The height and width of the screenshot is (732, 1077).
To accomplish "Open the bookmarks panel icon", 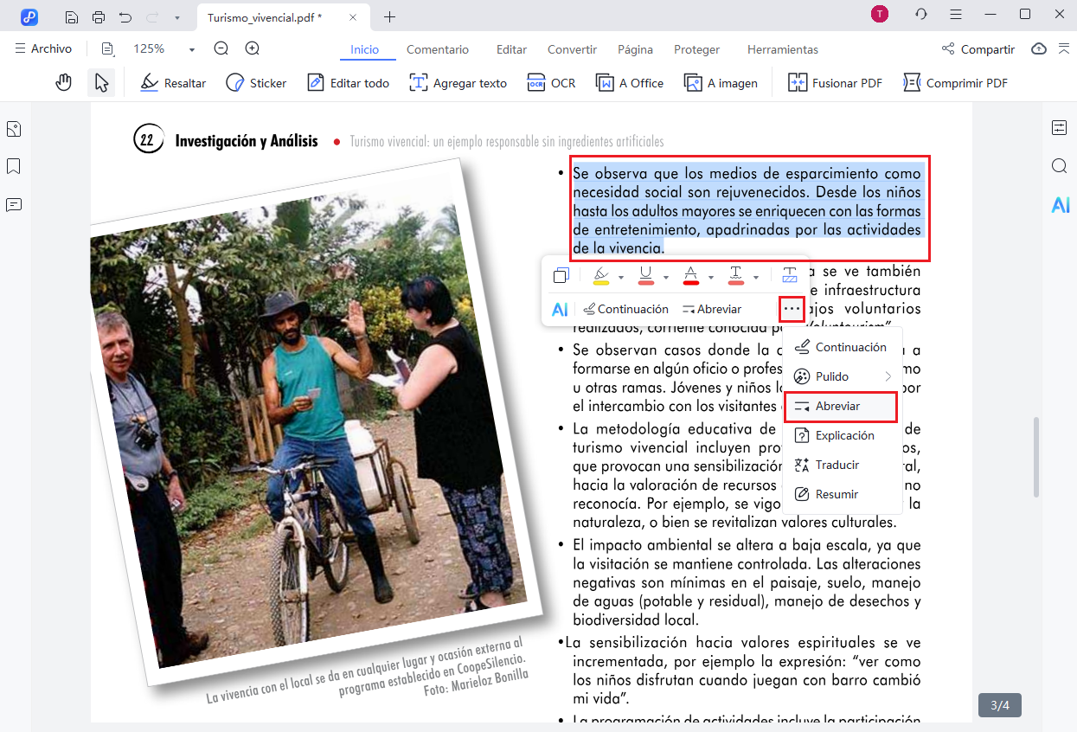I will pos(14,166).
